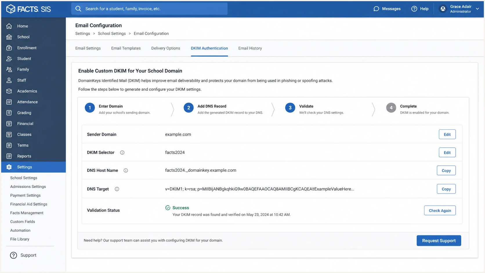Click Check Again validation button
The image size is (485, 273).
[440, 210]
